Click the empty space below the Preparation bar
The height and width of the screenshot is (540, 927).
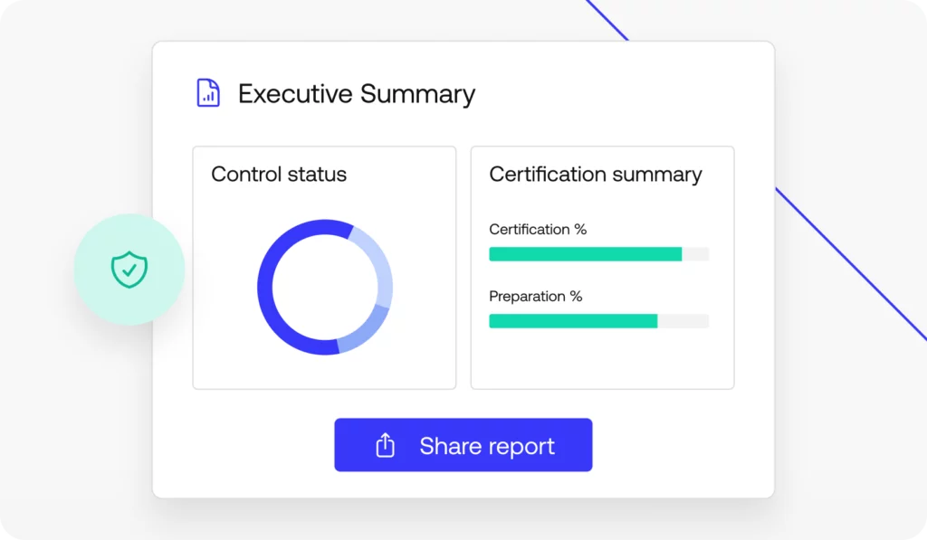tap(601, 360)
